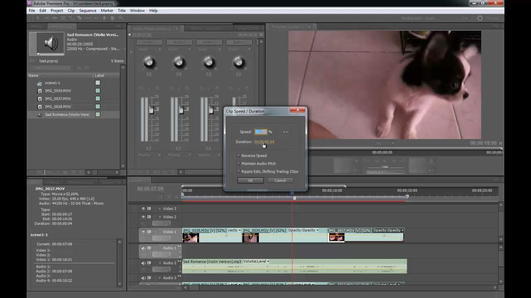
Task: Click the Sad Romance audio file speaker icon
Action: 39,115
